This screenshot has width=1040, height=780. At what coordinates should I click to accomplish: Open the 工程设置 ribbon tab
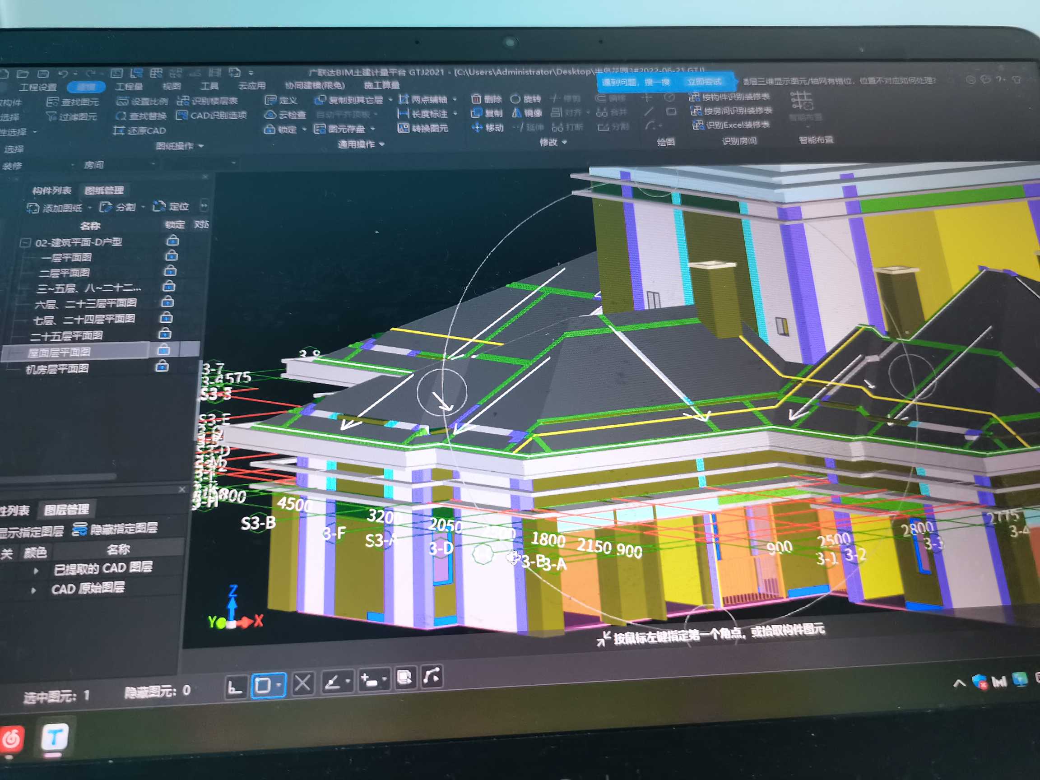(x=37, y=88)
